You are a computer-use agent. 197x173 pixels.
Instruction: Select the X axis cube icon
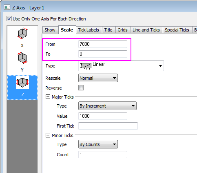[22, 33]
